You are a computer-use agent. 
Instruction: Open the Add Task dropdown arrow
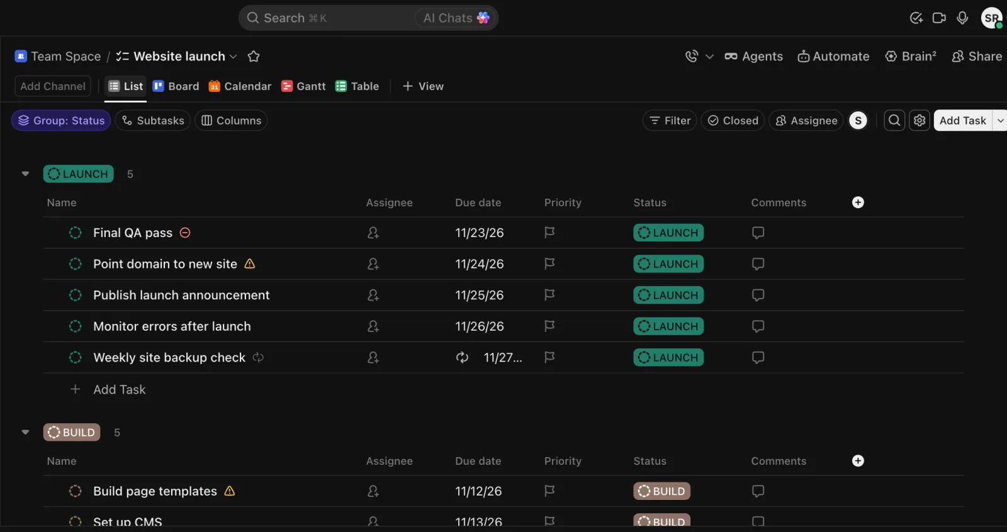click(x=1000, y=120)
